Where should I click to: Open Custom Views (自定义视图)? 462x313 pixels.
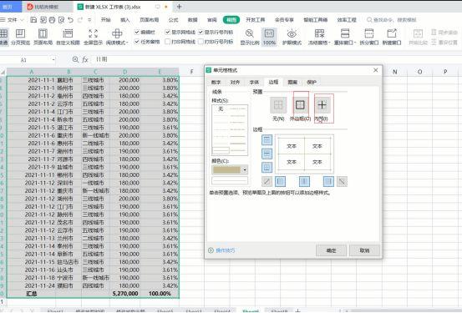point(68,37)
